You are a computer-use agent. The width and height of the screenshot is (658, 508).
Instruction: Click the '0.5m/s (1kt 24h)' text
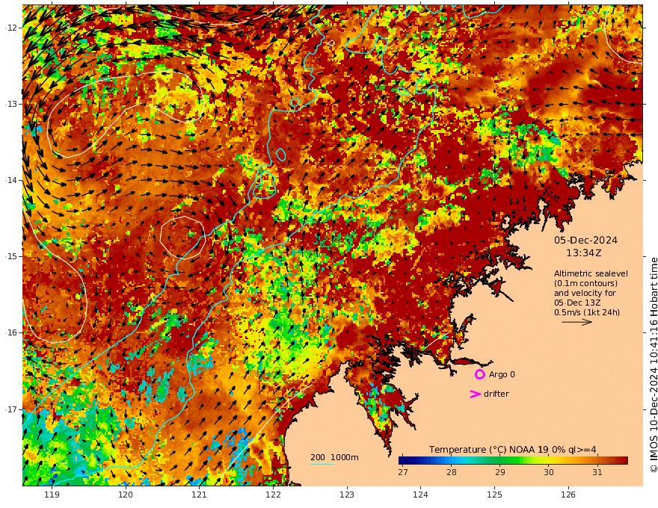587,312
